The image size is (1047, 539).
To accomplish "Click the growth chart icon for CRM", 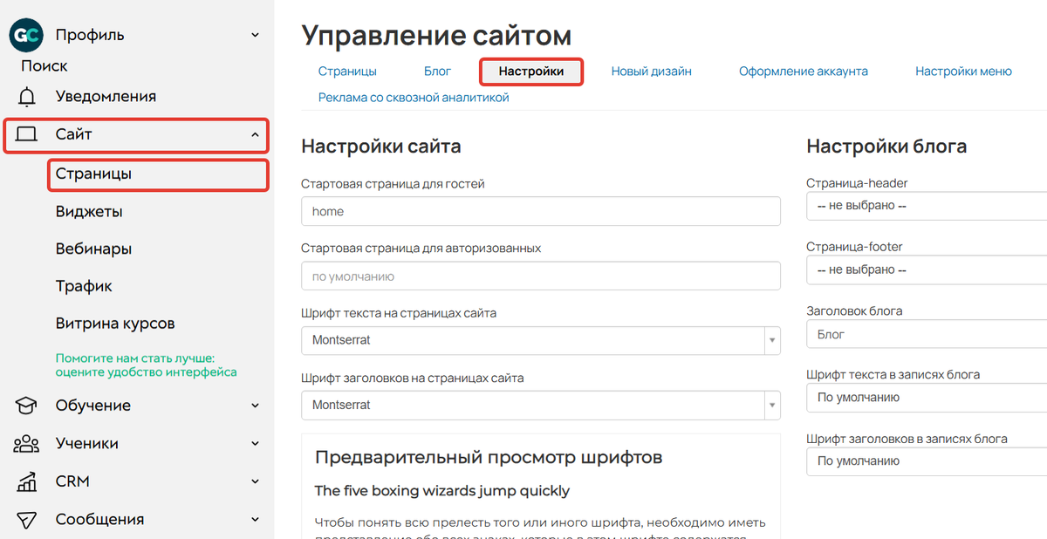I will (27, 481).
